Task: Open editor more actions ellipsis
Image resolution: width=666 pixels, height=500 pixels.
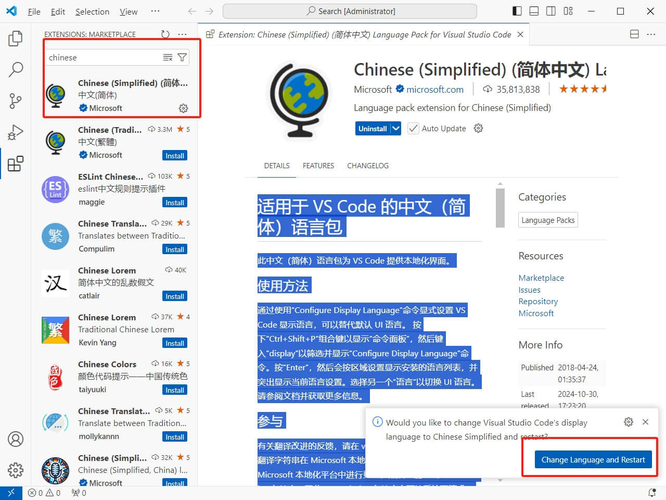Action: 651,34
